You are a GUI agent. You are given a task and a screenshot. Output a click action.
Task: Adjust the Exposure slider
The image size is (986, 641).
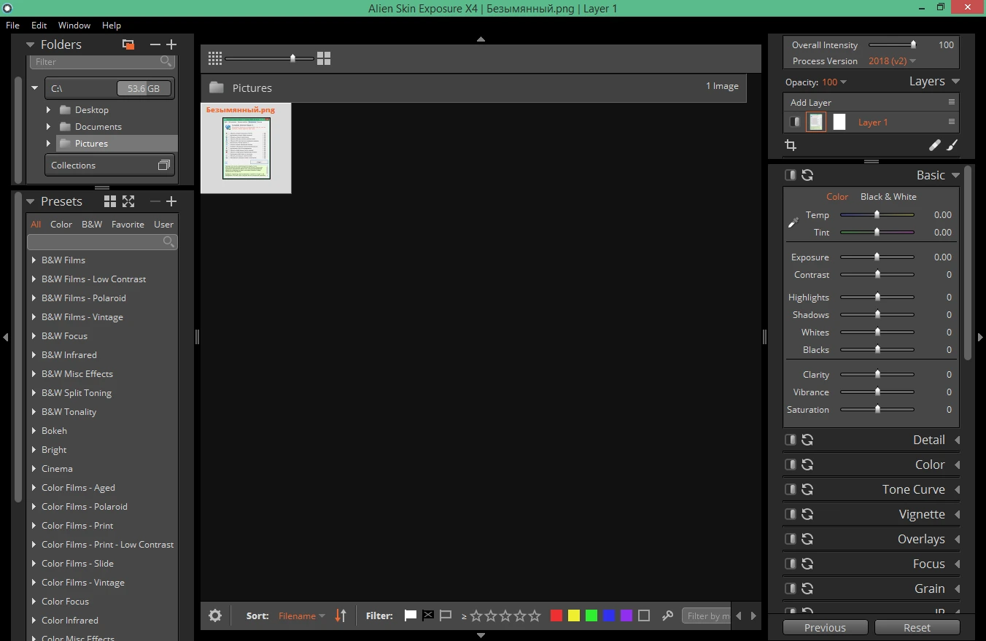coord(877,257)
